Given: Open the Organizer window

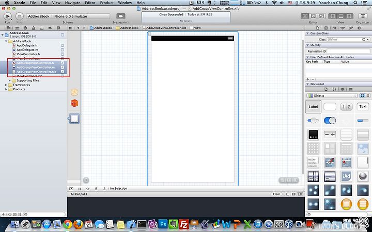Looking at the screenshot, I should point(363,16).
